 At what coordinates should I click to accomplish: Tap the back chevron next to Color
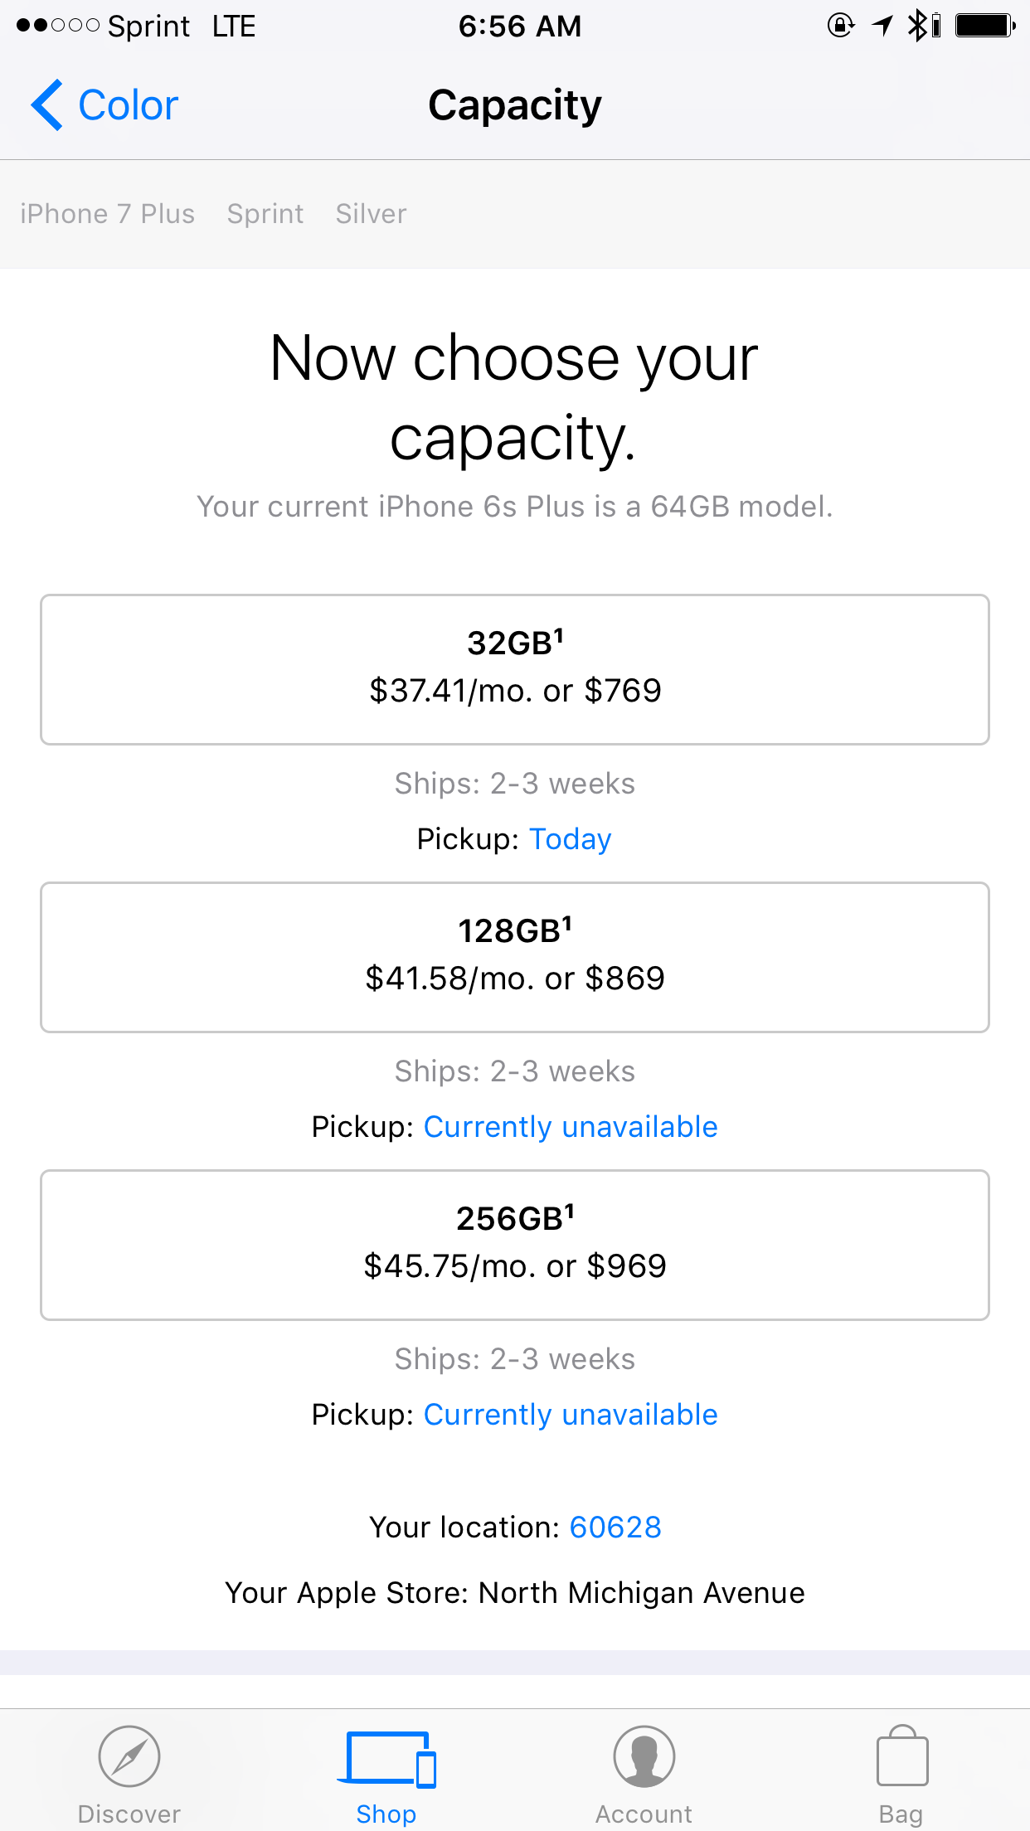(47, 105)
